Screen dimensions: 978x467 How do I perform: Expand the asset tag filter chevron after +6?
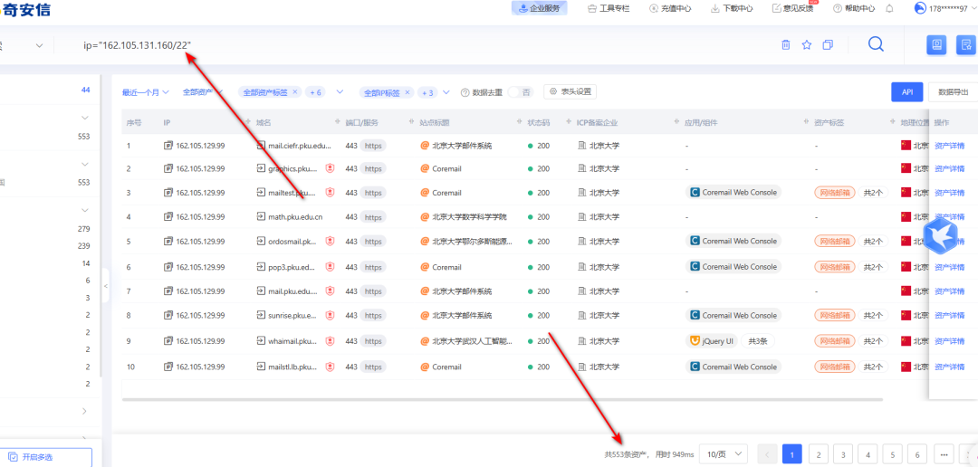(340, 91)
